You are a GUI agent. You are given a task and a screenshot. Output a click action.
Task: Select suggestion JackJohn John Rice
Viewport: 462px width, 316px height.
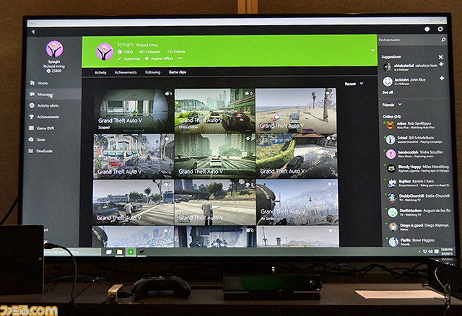pyautogui.click(x=404, y=81)
